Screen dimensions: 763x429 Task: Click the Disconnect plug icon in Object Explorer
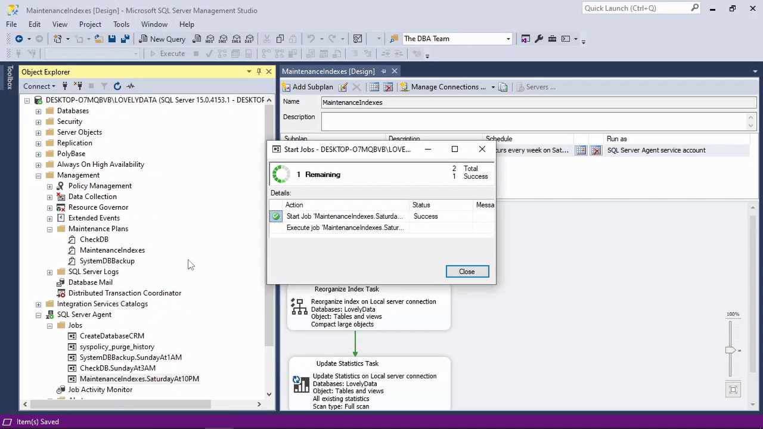coord(78,86)
